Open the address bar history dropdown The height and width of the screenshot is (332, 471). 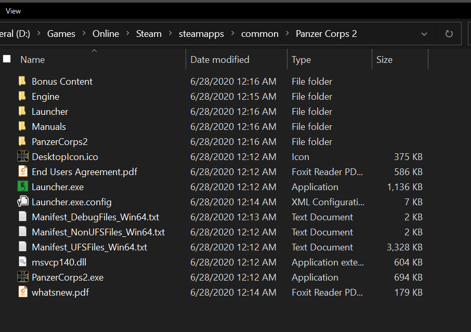424,34
